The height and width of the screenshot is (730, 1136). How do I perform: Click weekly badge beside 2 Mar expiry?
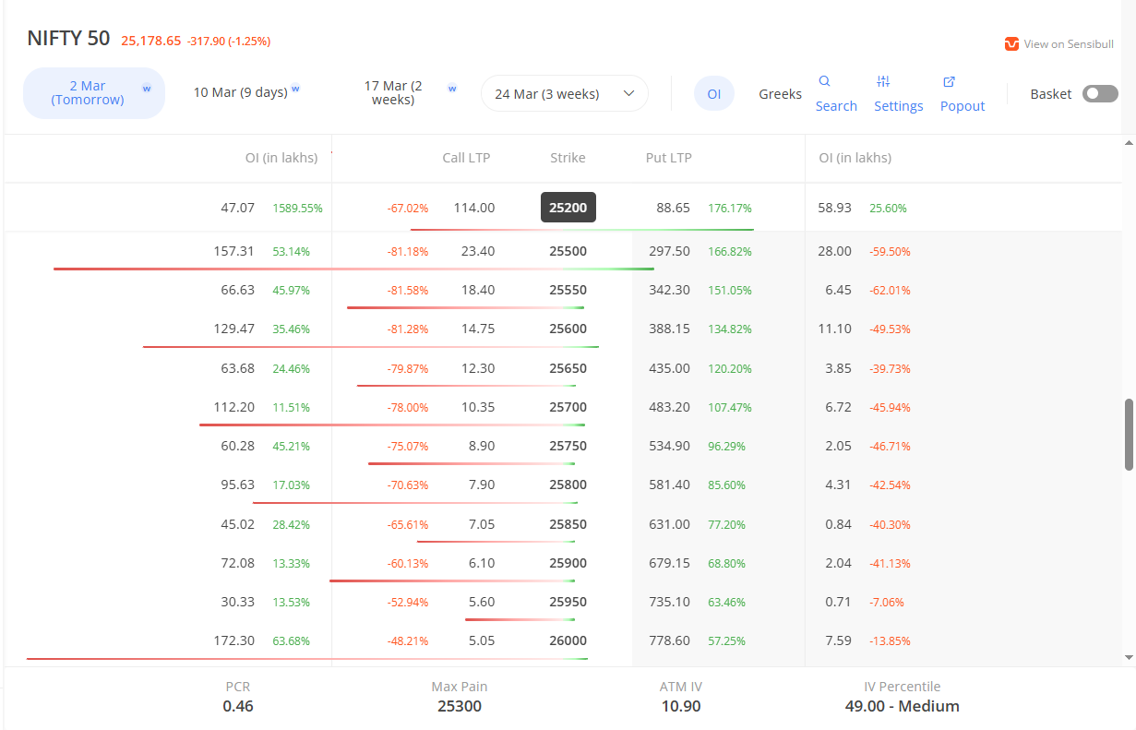(x=146, y=89)
